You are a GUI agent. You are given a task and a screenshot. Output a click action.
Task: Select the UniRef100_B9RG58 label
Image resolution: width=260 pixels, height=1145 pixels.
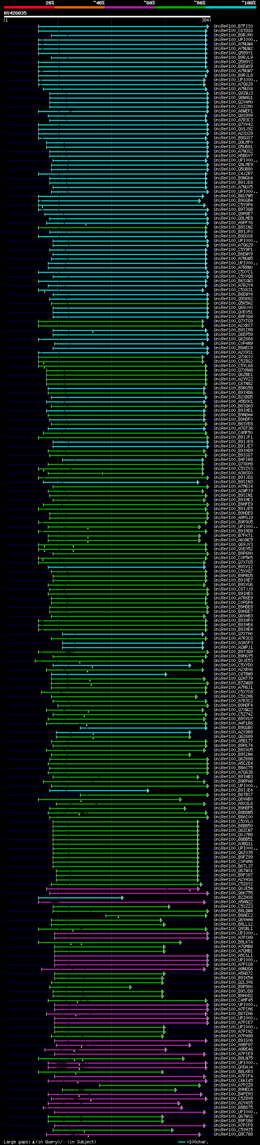click(x=233, y=388)
